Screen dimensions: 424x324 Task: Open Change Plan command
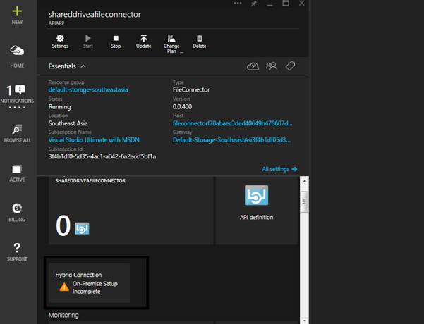coord(171,44)
